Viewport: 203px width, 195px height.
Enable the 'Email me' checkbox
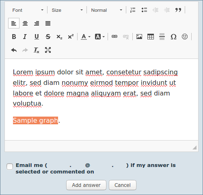tap(10, 167)
